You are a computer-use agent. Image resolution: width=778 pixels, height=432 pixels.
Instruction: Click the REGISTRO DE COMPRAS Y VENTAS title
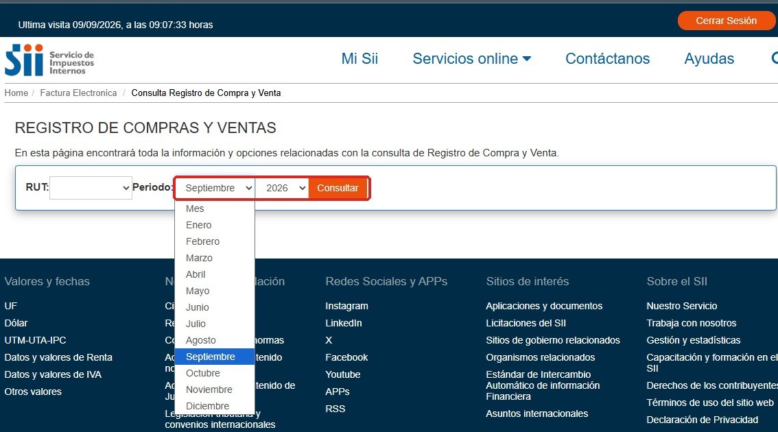(145, 128)
